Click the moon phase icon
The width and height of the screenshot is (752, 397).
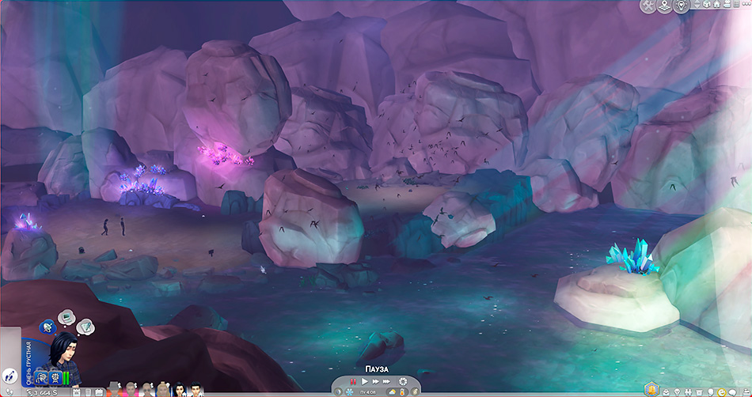click(x=338, y=392)
